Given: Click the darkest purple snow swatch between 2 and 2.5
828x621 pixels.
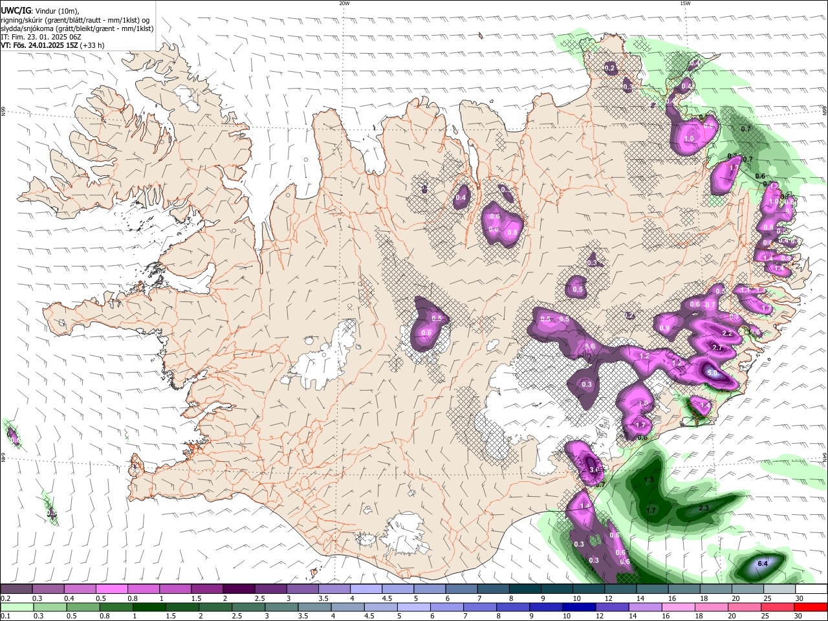Looking at the screenshot, I should click(x=239, y=589).
